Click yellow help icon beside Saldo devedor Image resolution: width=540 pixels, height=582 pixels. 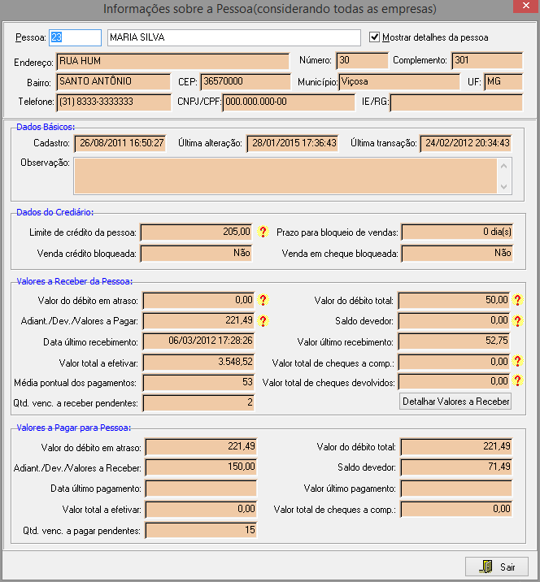516,321
